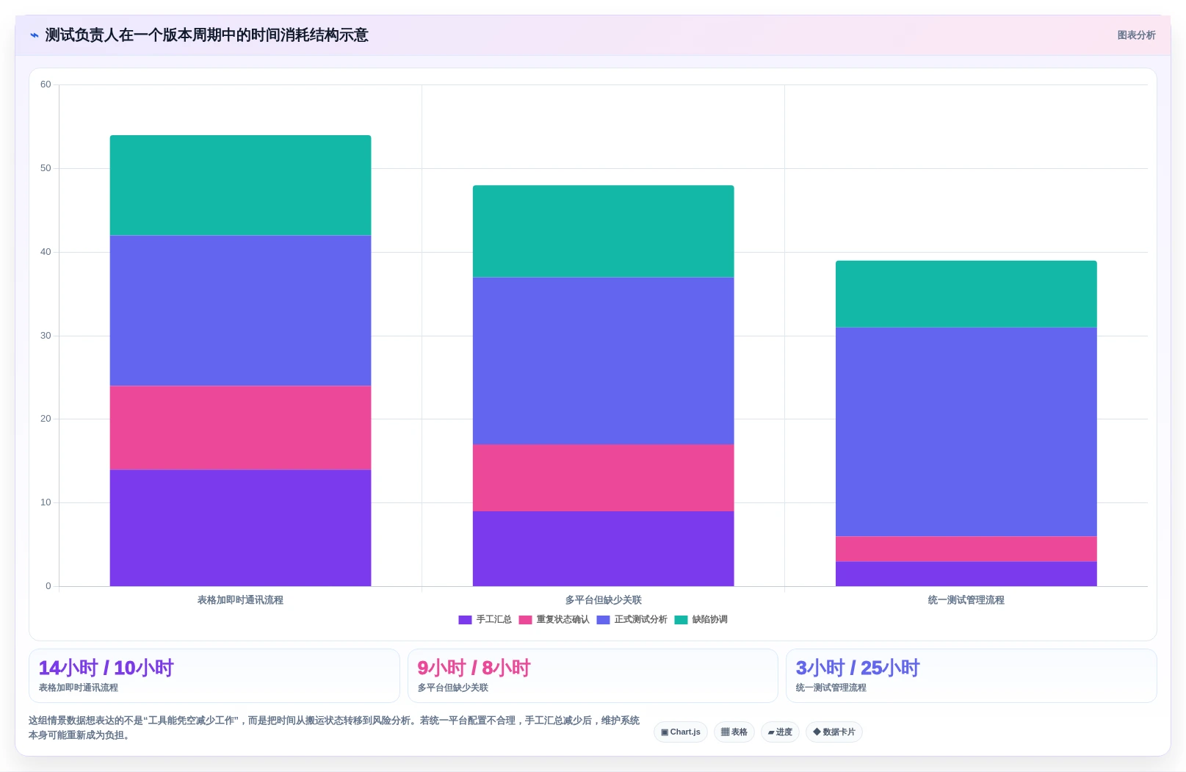Click the 重复状态确认 legend label
The image size is (1186, 772).
point(563,620)
